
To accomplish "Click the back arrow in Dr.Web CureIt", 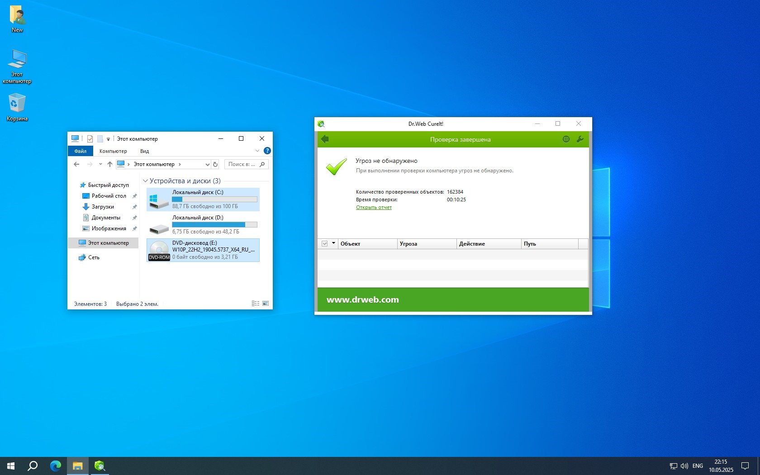I will pos(325,139).
